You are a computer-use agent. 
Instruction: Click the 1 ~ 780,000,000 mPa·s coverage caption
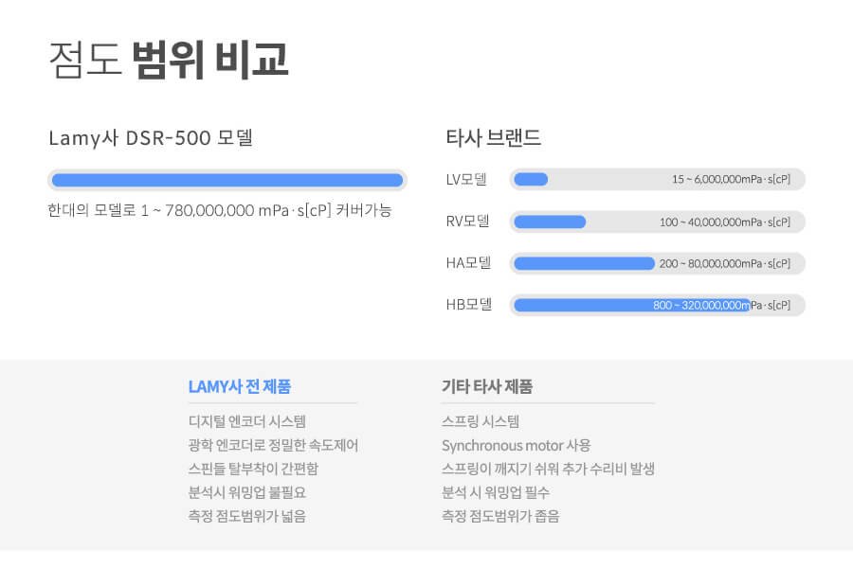(219, 210)
